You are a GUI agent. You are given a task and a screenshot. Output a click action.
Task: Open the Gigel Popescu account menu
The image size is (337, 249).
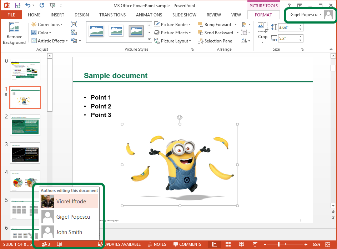point(306,15)
